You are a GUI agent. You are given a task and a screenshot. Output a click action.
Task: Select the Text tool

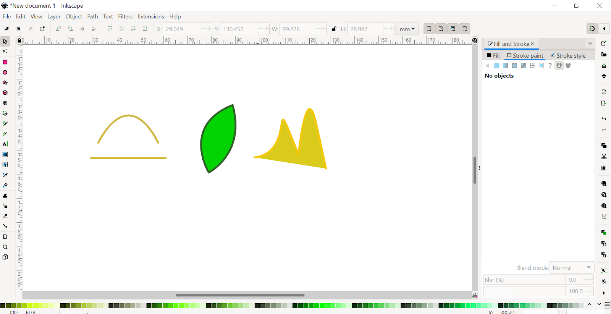point(5,144)
